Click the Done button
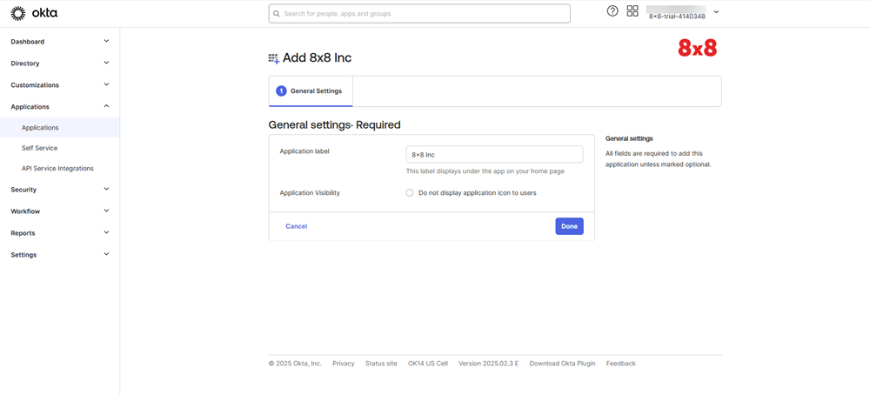This screenshot has height=395, width=870. [x=569, y=226]
